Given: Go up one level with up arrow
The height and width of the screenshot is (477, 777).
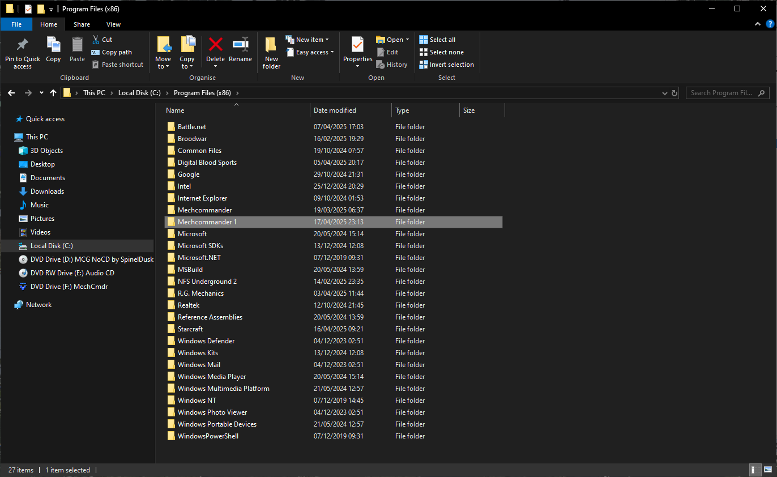Looking at the screenshot, I should pos(53,93).
